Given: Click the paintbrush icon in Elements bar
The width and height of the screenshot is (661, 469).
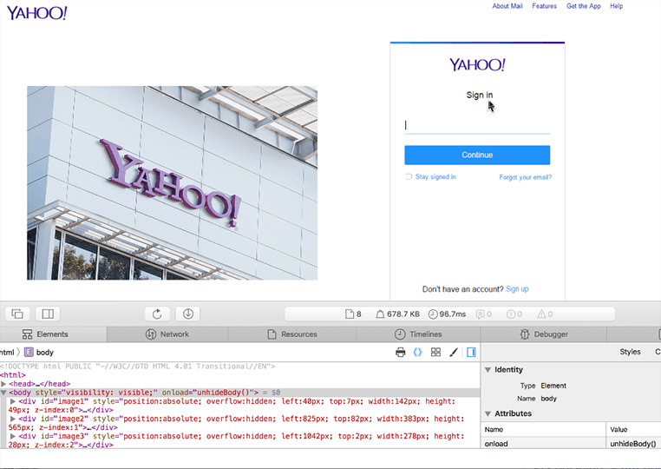Looking at the screenshot, I should pos(453,353).
